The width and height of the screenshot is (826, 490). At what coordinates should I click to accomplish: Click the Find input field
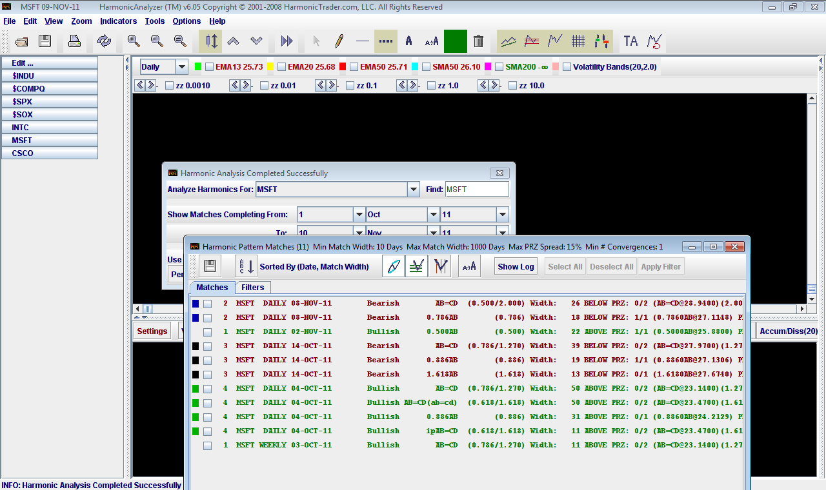pos(476,190)
